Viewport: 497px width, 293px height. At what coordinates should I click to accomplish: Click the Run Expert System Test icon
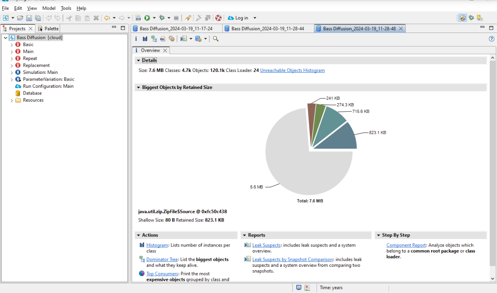coord(183,39)
